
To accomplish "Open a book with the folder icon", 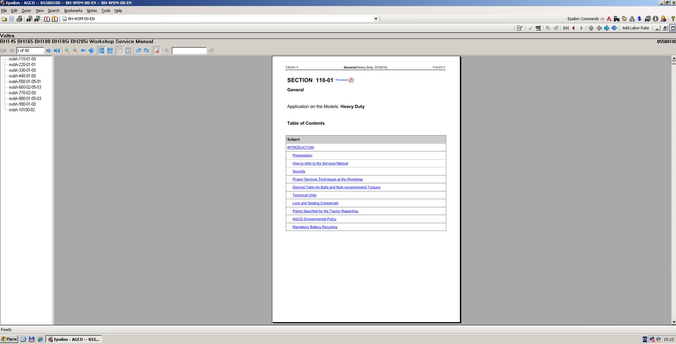I will click(4, 19).
